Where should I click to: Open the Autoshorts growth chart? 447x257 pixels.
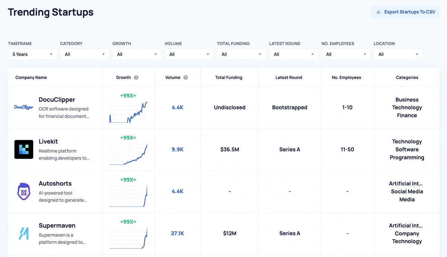128,196
